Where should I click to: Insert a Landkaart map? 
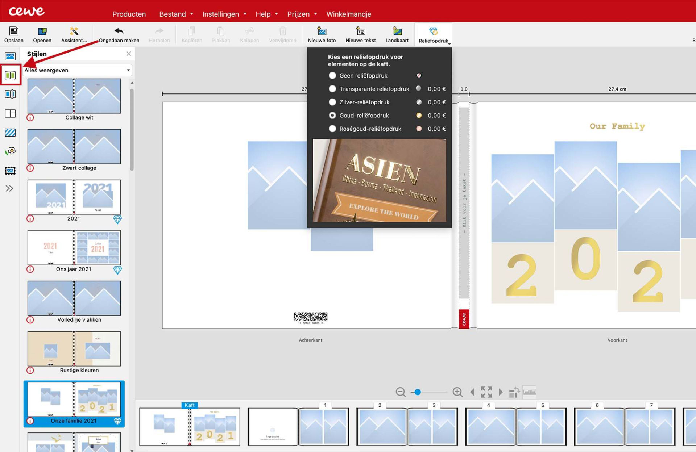tap(397, 32)
